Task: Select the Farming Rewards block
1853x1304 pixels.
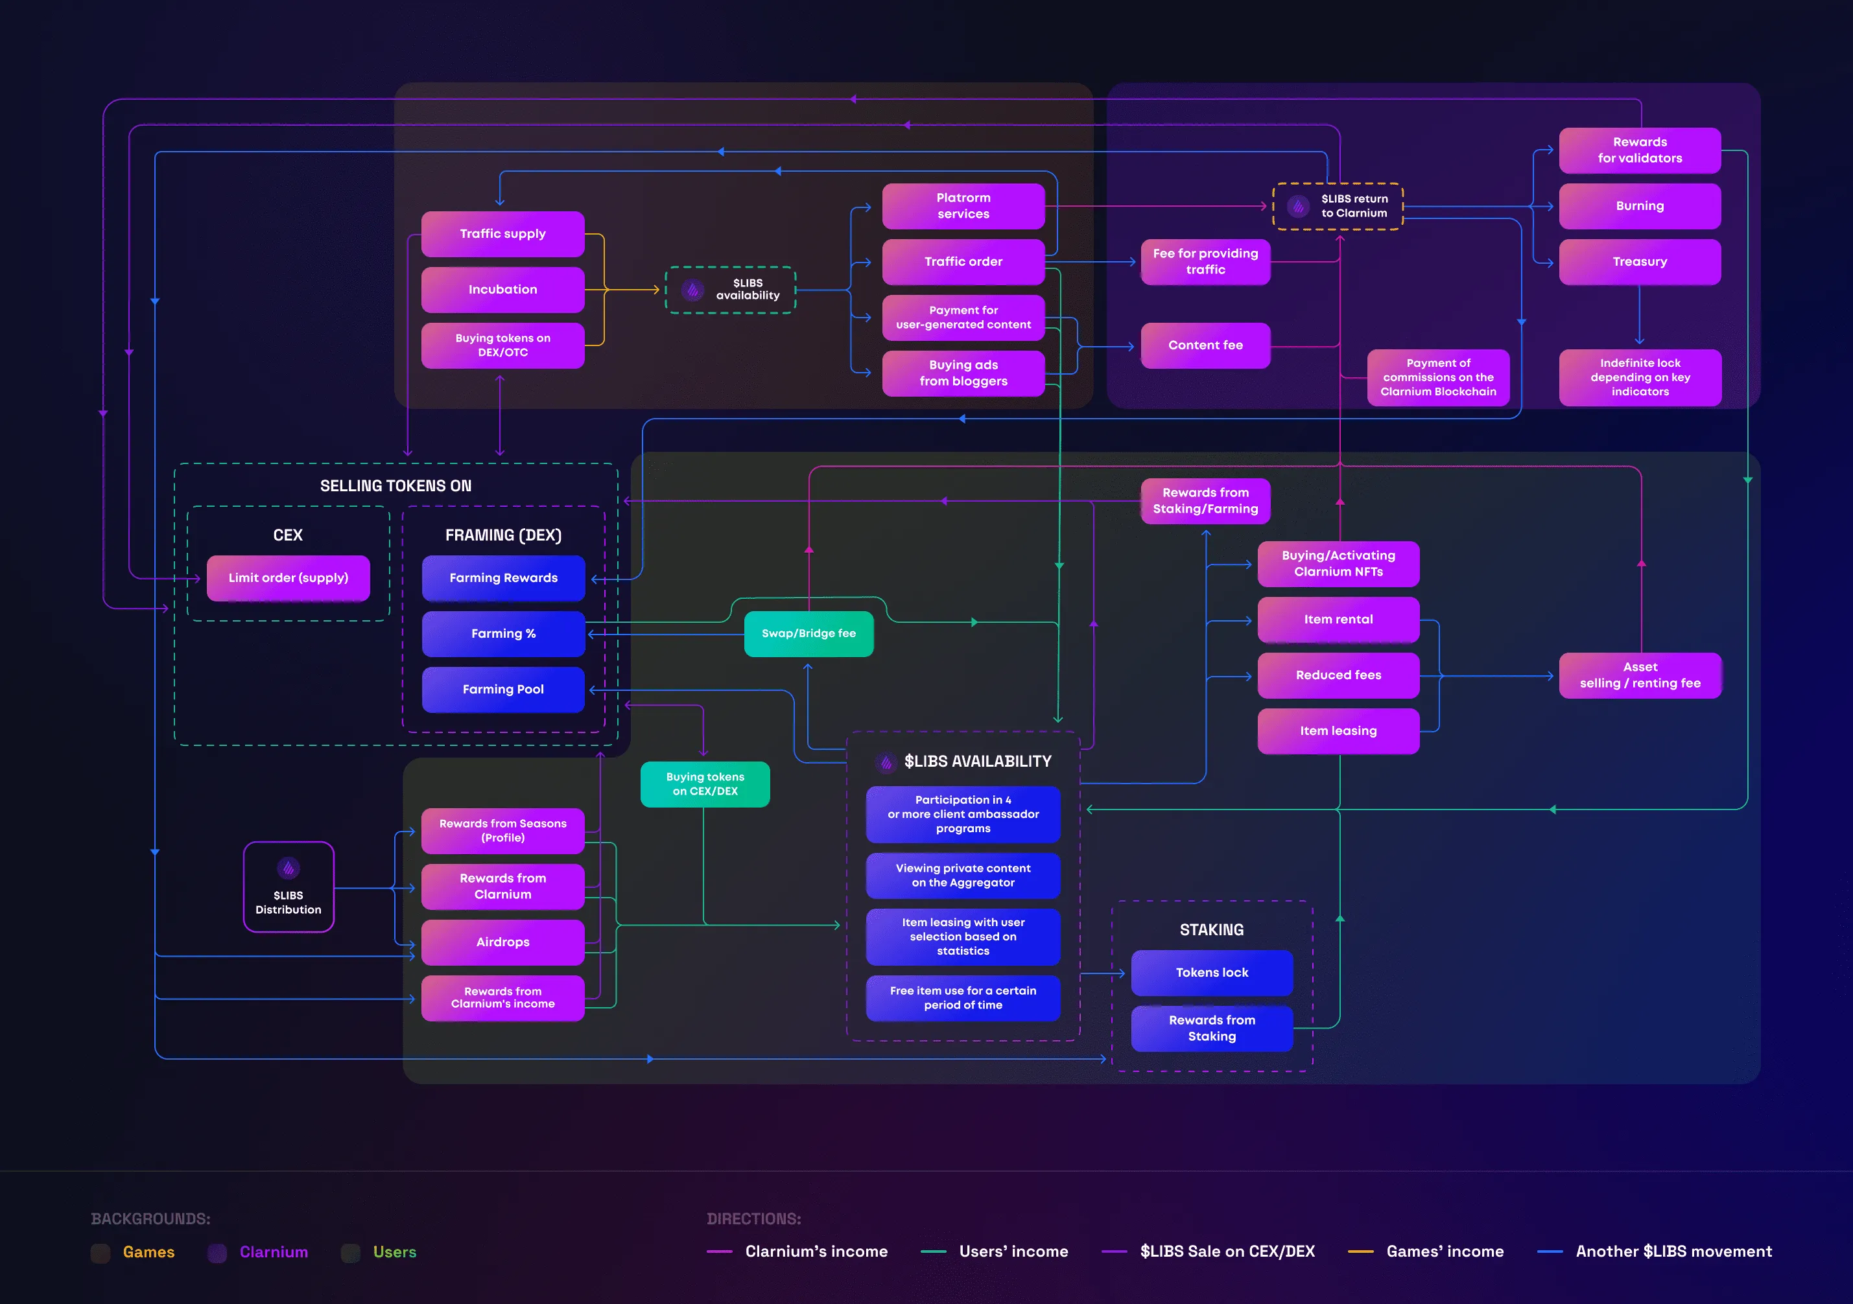Action: coord(502,577)
